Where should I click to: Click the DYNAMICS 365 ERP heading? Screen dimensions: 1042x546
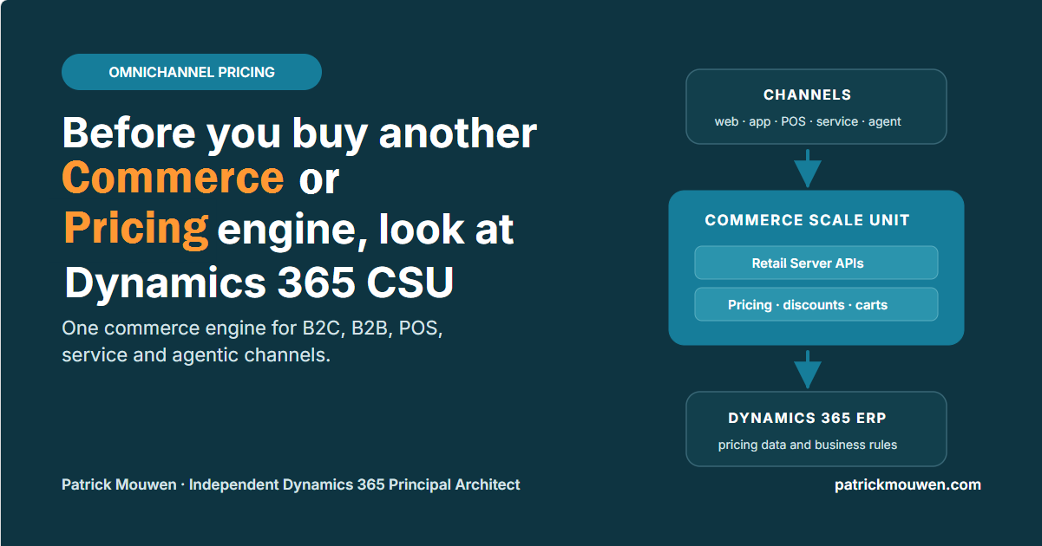808,418
